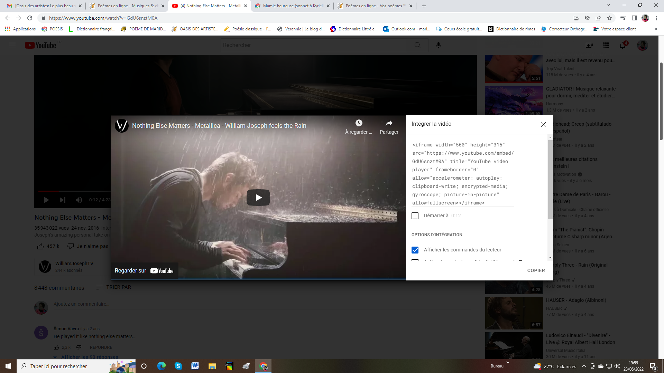Play the embedded video preview
Screen dimensions: 664x373
click(258, 198)
